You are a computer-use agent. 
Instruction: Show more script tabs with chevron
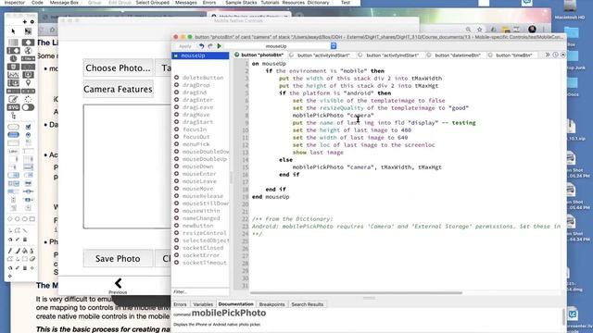(x=548, y=55)
